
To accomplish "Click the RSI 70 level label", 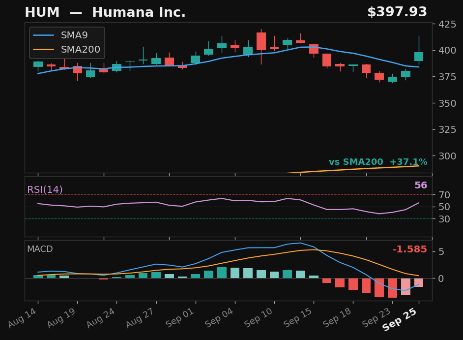I will tap(444, 195).
